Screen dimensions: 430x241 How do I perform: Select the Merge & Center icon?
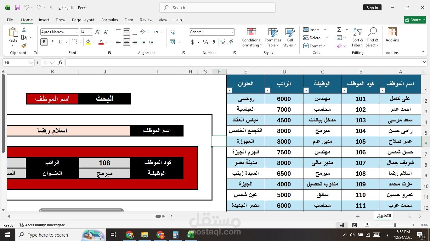(172, 42)
